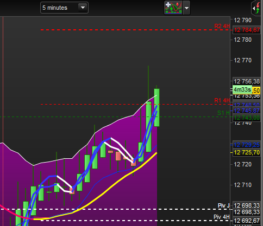Click the 4m33s countdown timer label
The height and width of the screenshot is (226, 263).
click(x=242, y=89)
